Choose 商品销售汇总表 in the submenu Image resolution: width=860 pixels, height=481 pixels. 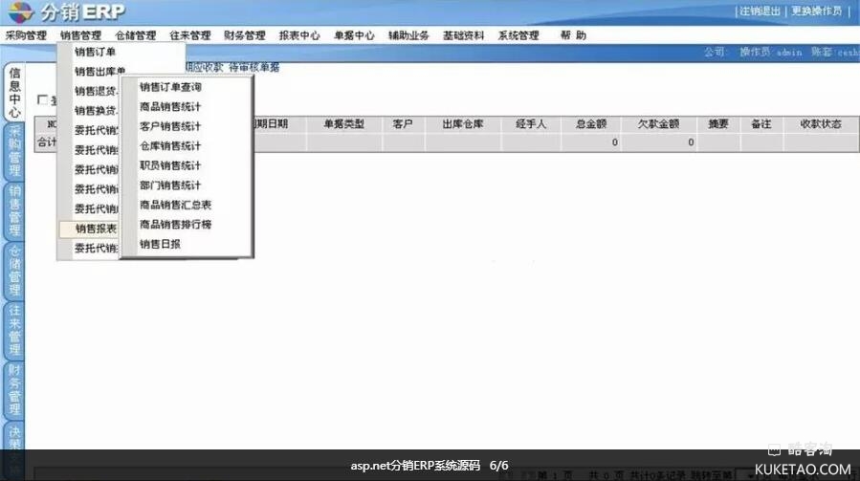coord(175,205)
